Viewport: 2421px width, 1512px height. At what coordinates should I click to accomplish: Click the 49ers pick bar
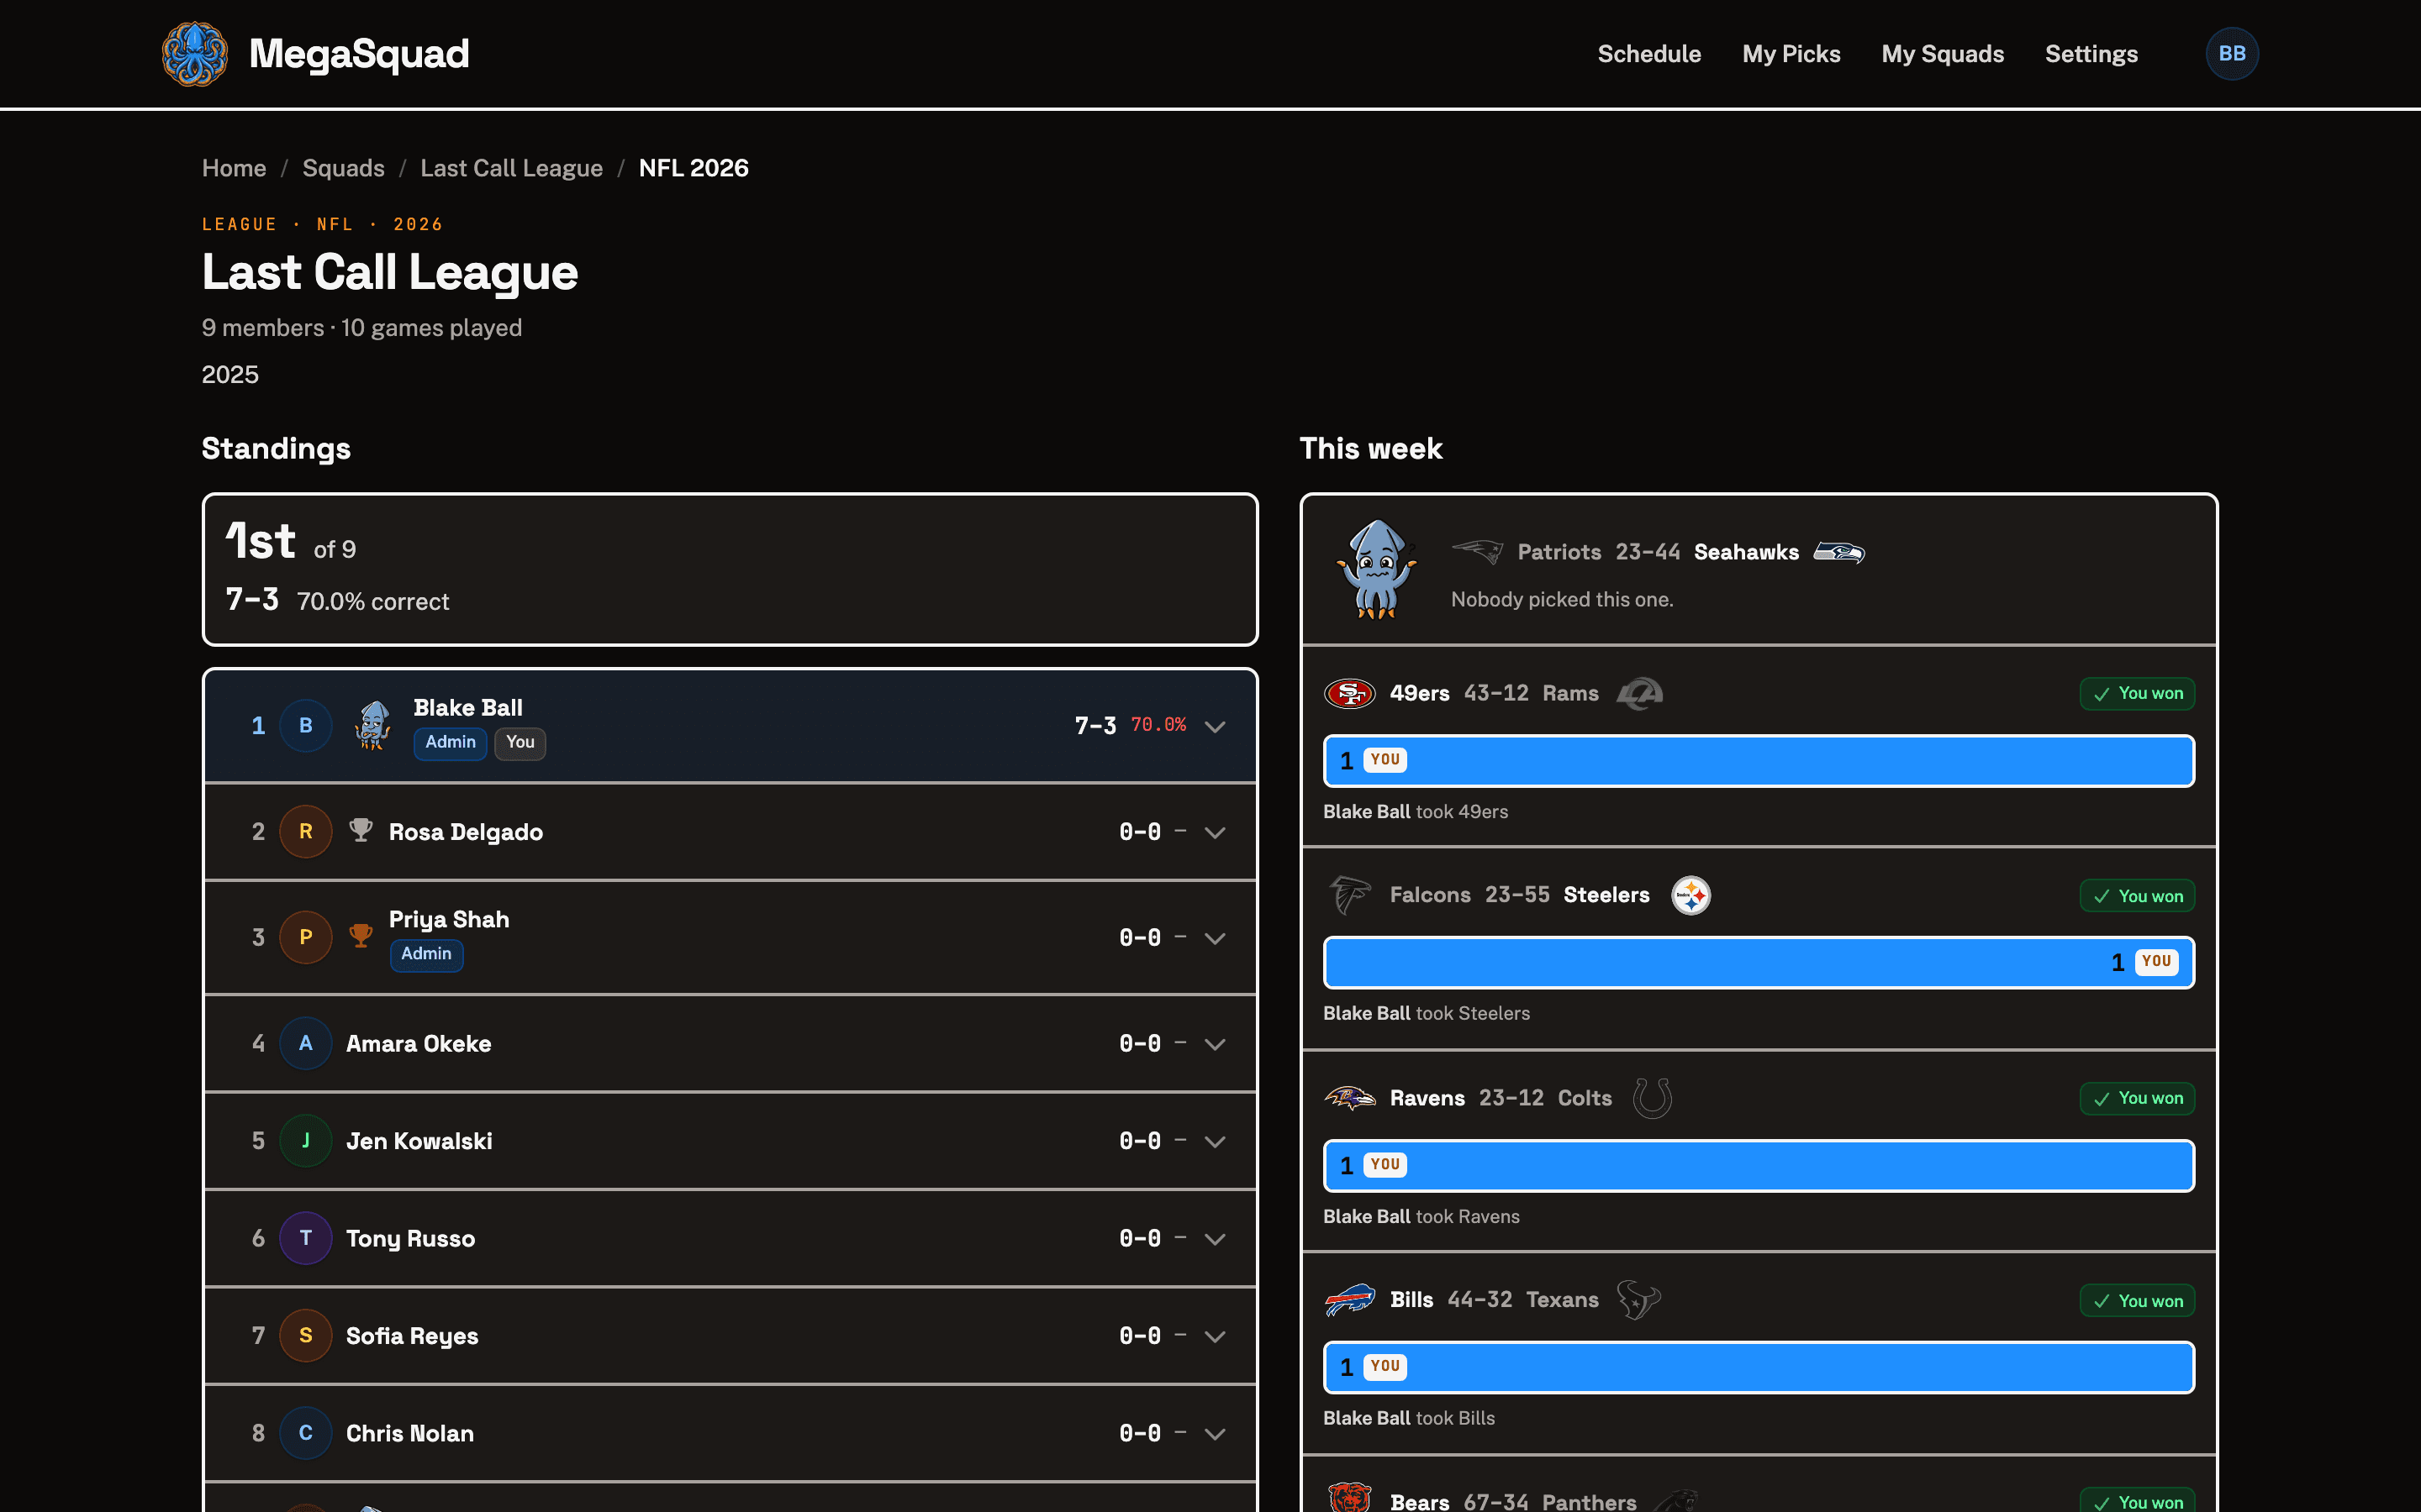pos(1759,761)
